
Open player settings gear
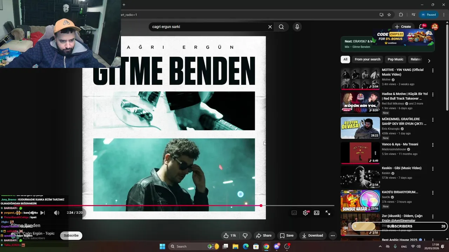306,213
